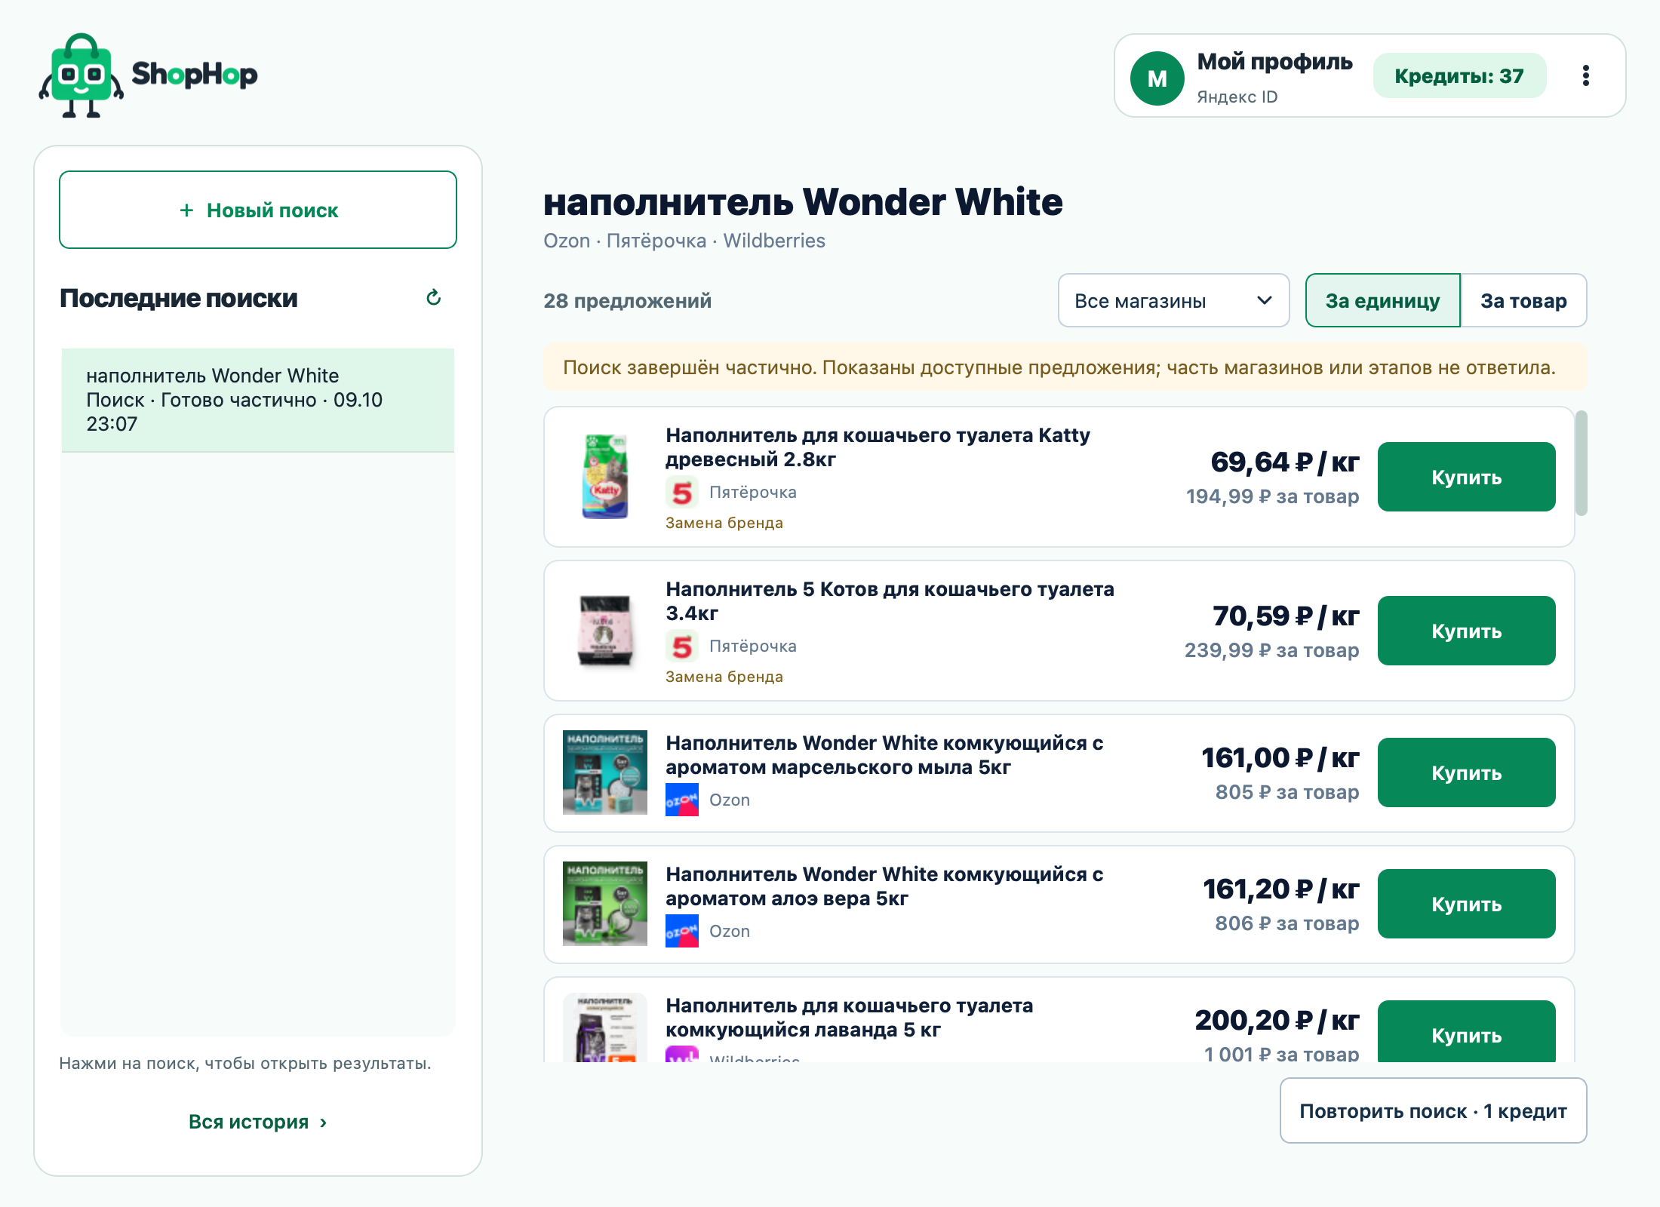The image size is (1660, 1207).
Task: Open Мой профиль account name
Action: point(1274,62)
